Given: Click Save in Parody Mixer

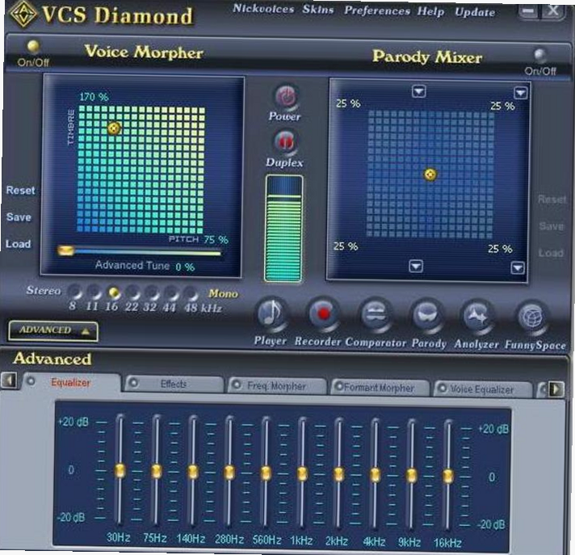Looking at the screenshot, I should point(552,226).
